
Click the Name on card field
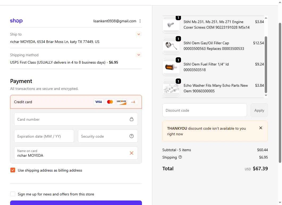pos(76,153)
